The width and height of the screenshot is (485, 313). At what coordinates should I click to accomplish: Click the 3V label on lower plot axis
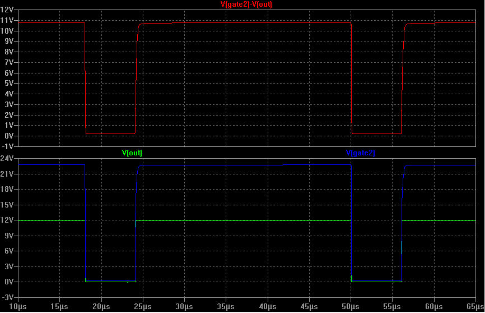(x=9, y=266)
